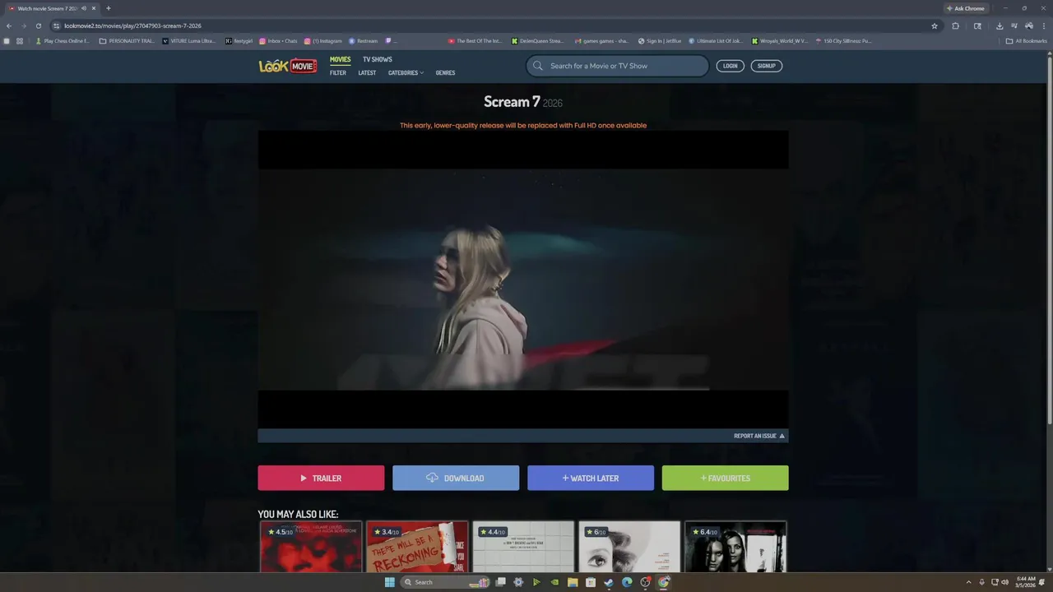Click the SIGNUP button
This screenshot has width=1053, height=592.
(766, 66)
